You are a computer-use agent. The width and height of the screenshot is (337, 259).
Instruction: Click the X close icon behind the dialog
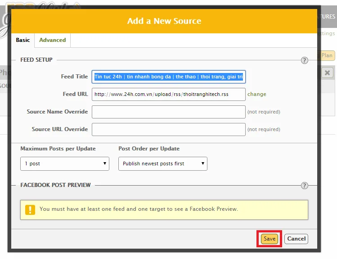(x=328, y=73)
